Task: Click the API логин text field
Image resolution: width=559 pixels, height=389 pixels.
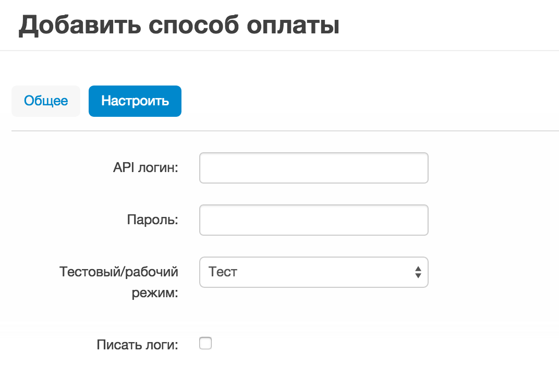Action: [x=313, y=168]
